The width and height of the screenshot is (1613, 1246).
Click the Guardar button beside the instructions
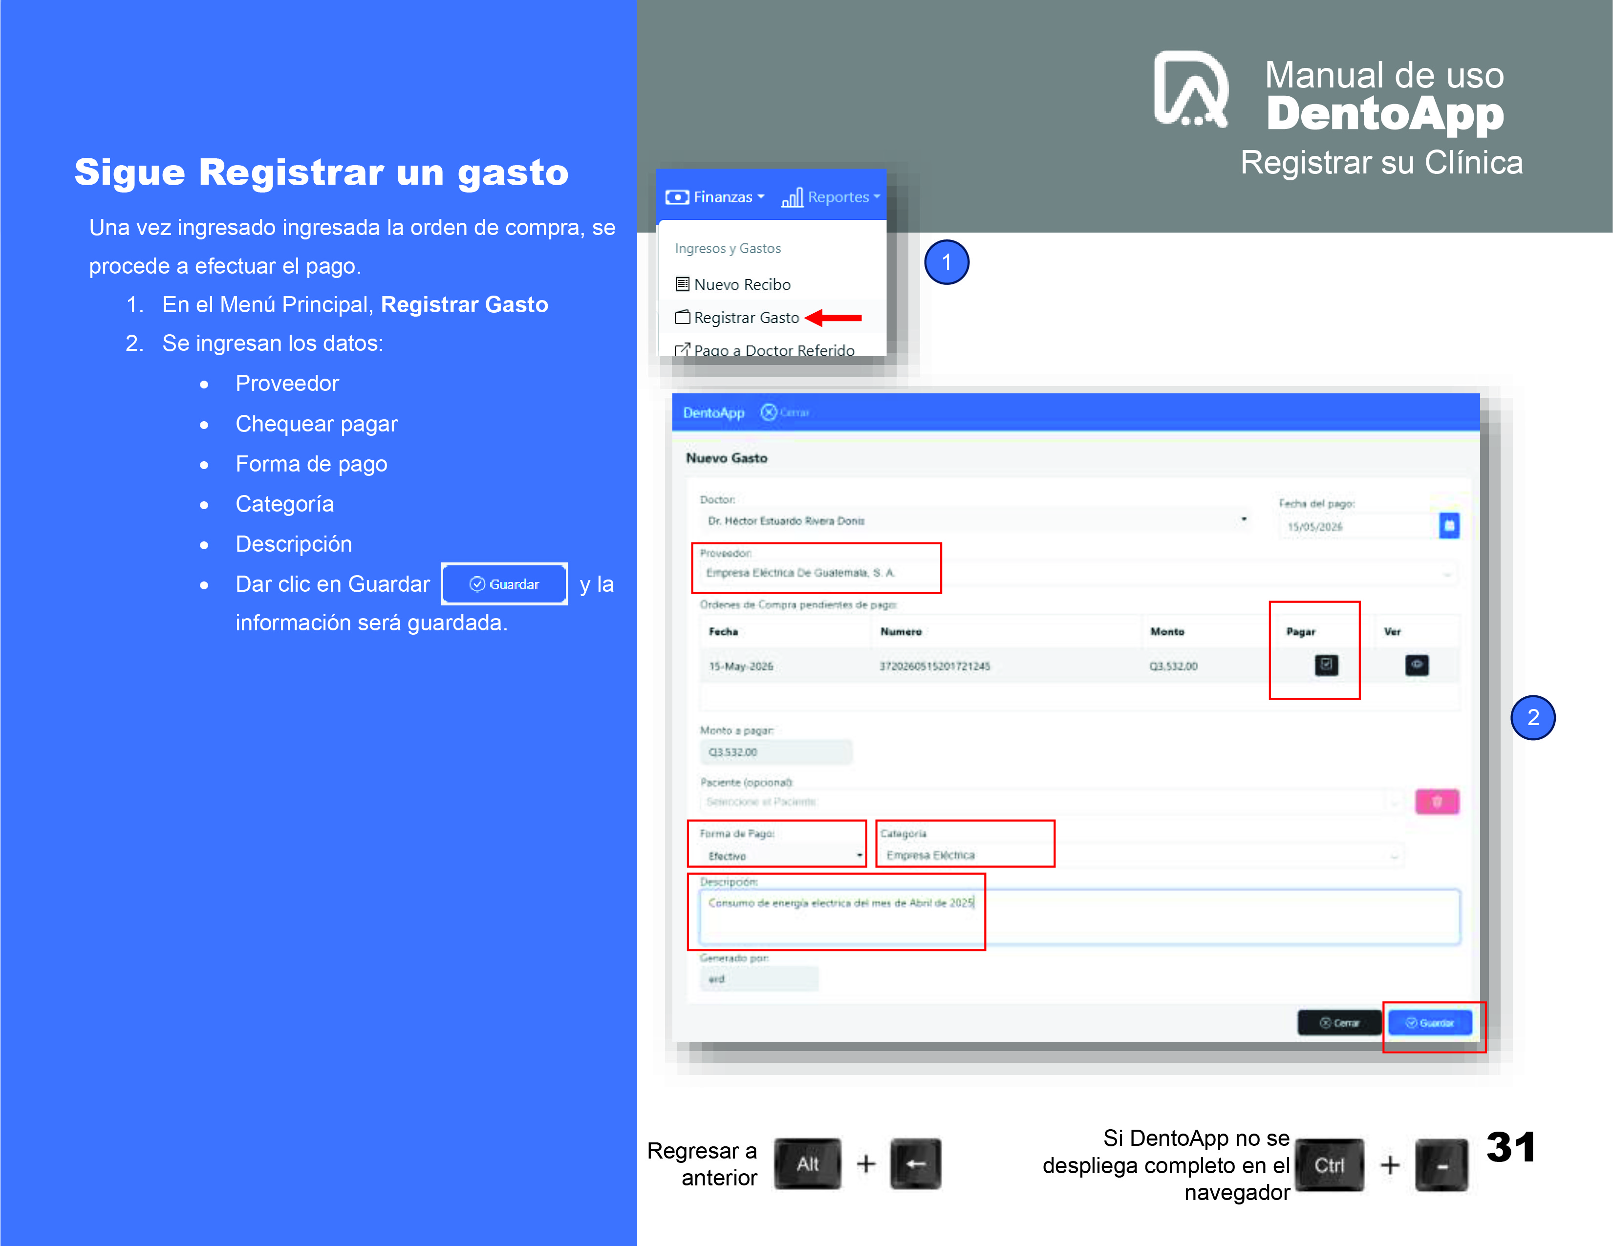[504, 584]
